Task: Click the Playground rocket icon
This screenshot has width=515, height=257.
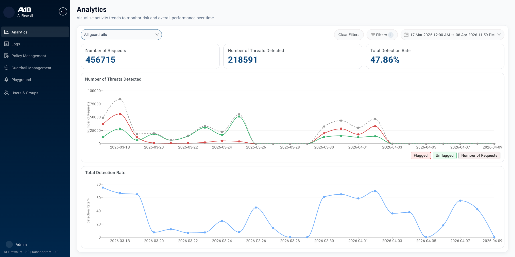Action: 7,80
